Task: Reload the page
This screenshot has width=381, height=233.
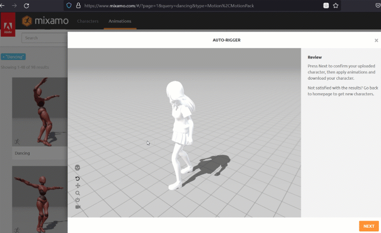Action: point(26,6)
